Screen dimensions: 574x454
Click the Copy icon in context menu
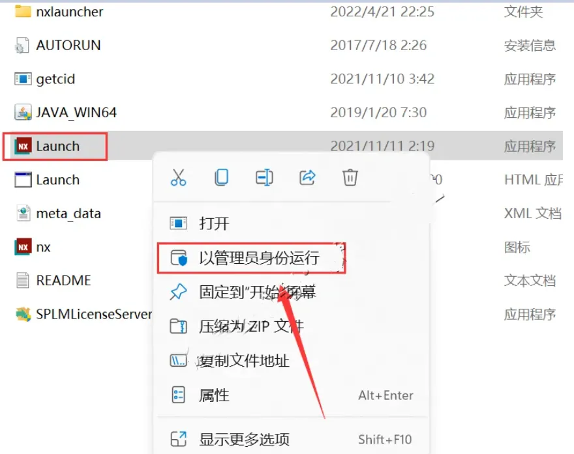[x=222, y=178]
